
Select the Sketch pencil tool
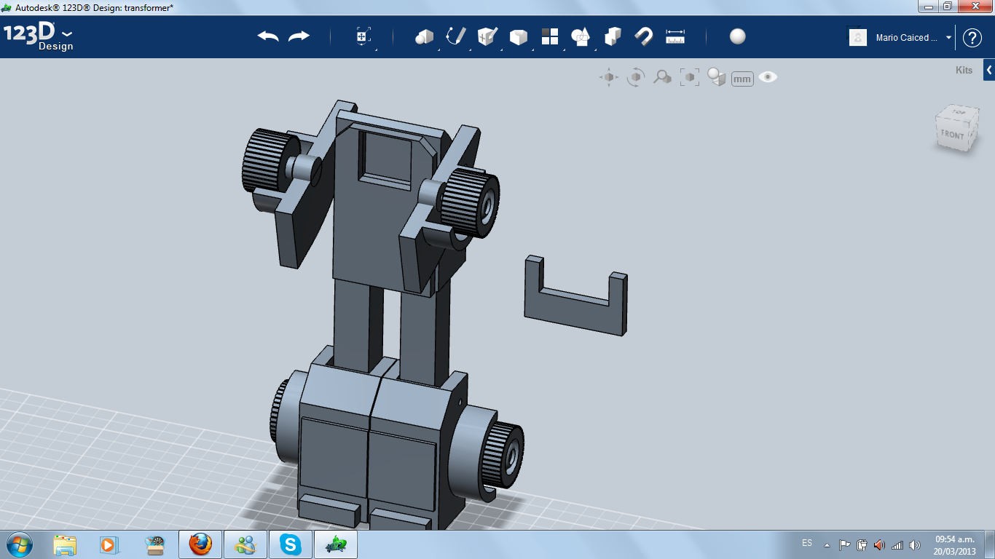[456, 36]
